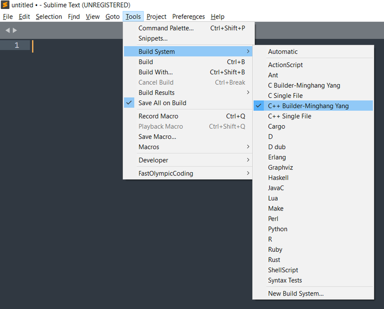
Task: Choose D build system entry
Action: click(313, 136)
